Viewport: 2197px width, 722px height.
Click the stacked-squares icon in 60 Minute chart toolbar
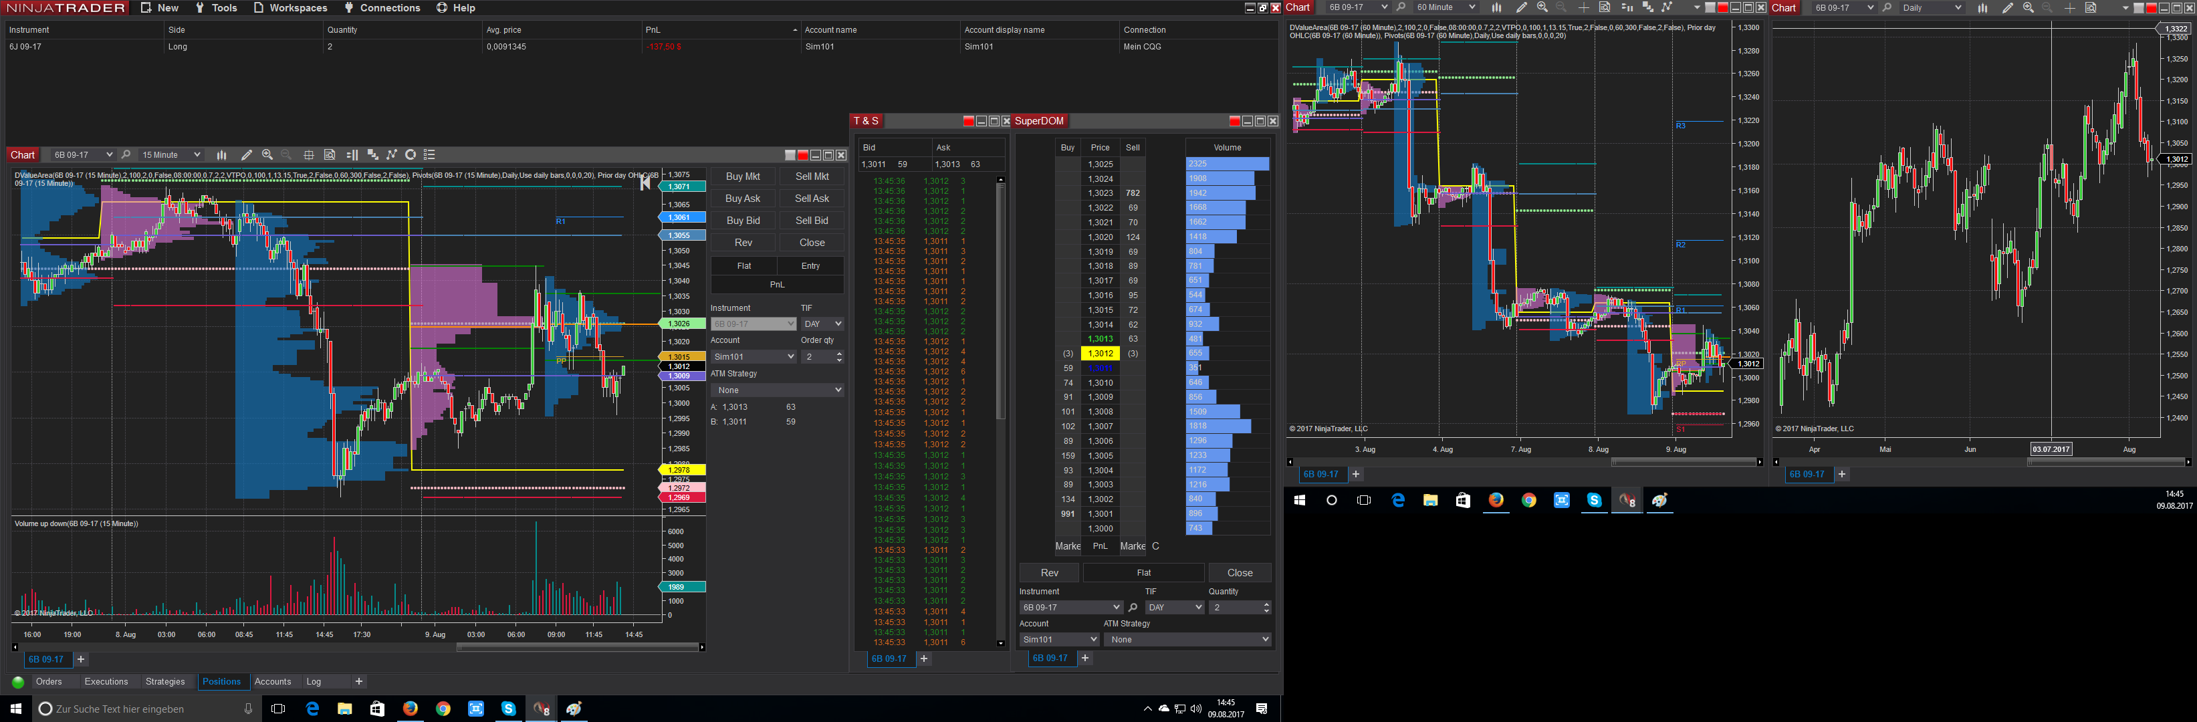(x=1647, y=7)
